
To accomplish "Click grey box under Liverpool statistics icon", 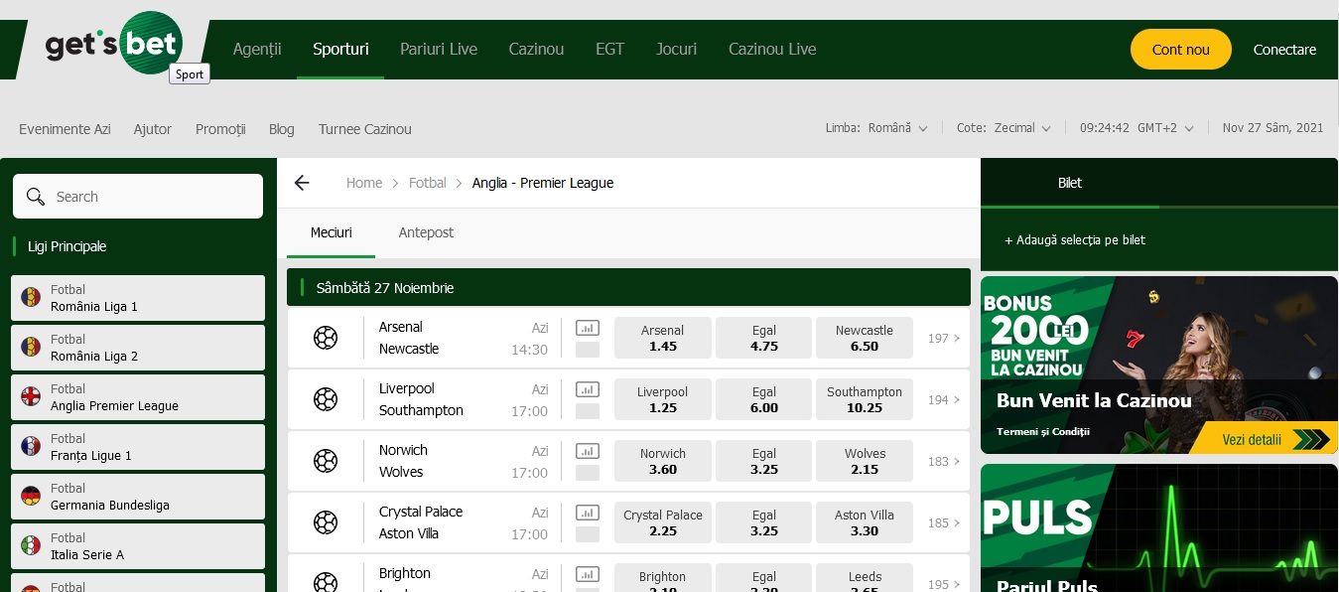I will 588,411.
